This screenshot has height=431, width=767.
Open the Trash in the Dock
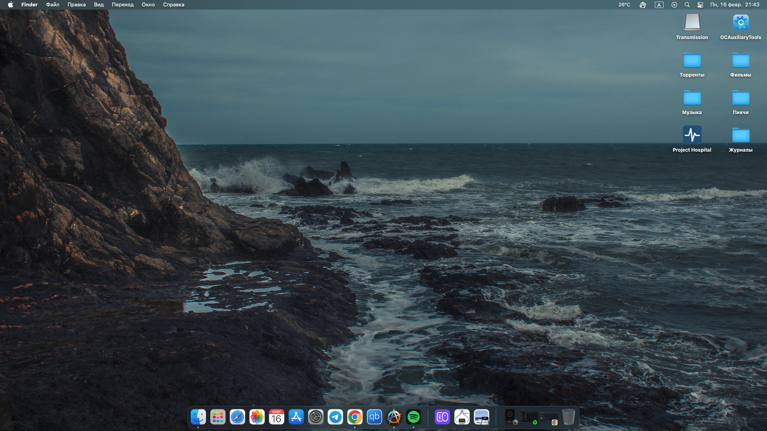tap(568, 417)
